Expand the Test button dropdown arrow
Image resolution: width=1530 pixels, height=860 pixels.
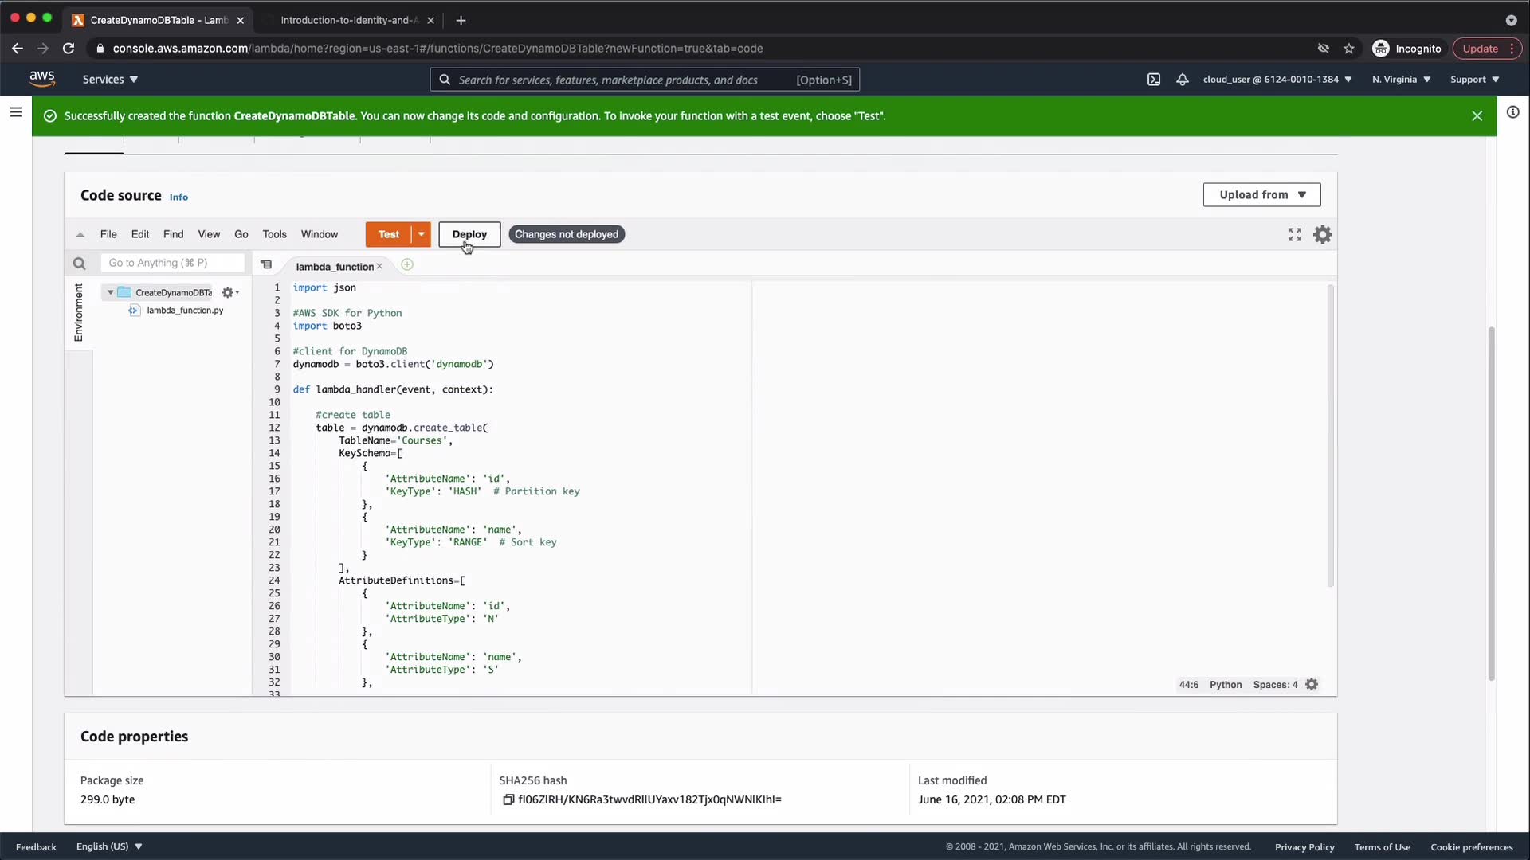[421, 234]
